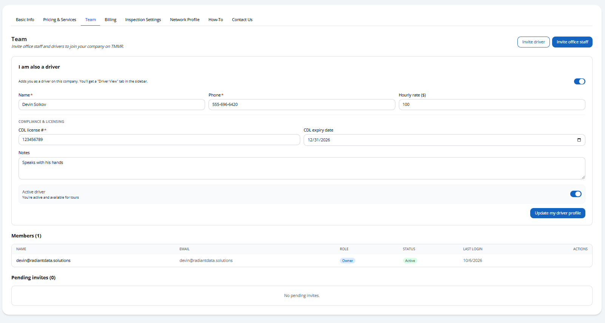Click the 'No pending invites.' message

coord(302,295)
